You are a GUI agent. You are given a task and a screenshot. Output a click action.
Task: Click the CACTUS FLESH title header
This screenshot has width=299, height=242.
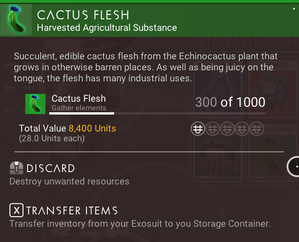point(83,15)
